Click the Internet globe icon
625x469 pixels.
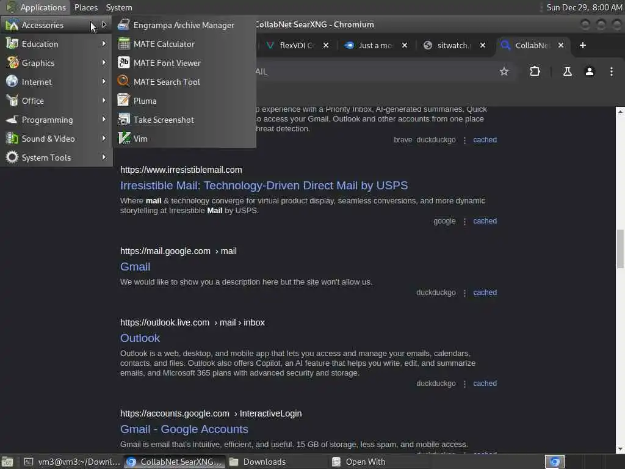pyautogui.click(x=12, y=82)
